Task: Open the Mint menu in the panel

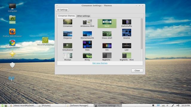Action: click(2, 106)
